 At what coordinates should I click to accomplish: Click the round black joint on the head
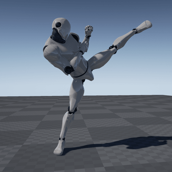pos(58,25)
